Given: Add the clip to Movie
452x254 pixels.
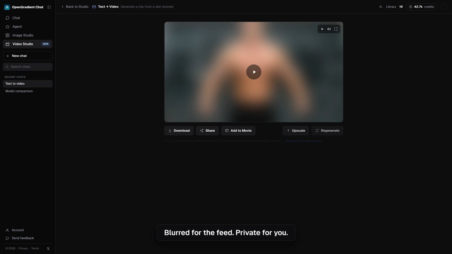Looking at the screenshot, I should pyautogui.click(x=238, y=131).
